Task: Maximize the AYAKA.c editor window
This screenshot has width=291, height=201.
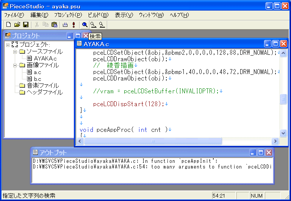Action: click(x=275, y=44)
